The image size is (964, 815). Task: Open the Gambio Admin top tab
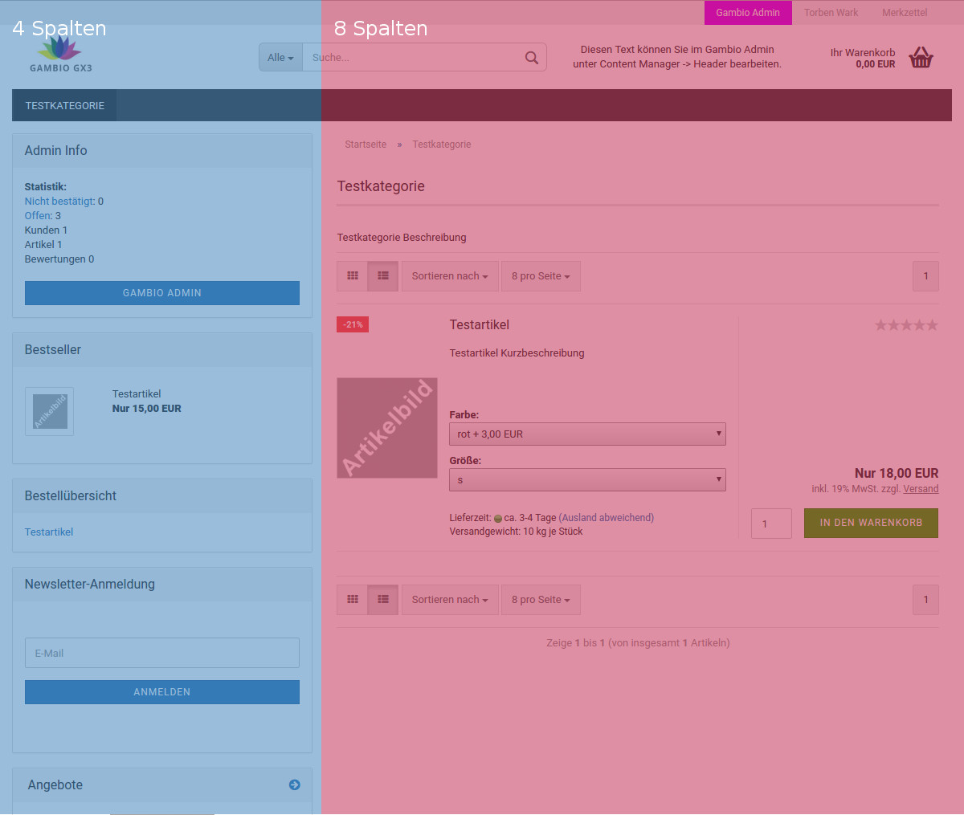tap(748, 13)
